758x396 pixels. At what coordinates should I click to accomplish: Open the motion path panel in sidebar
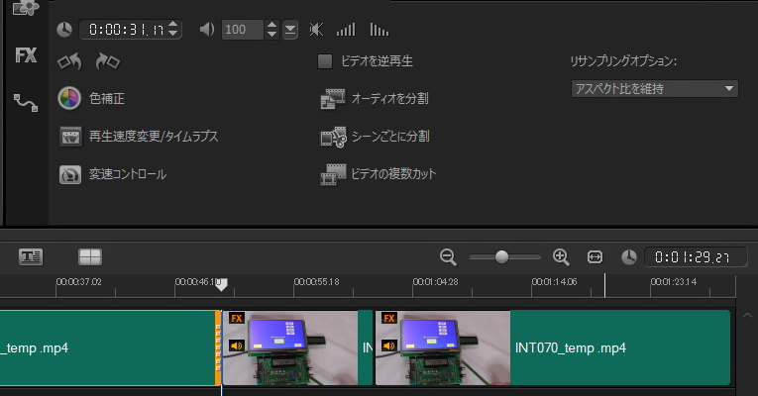26,100
